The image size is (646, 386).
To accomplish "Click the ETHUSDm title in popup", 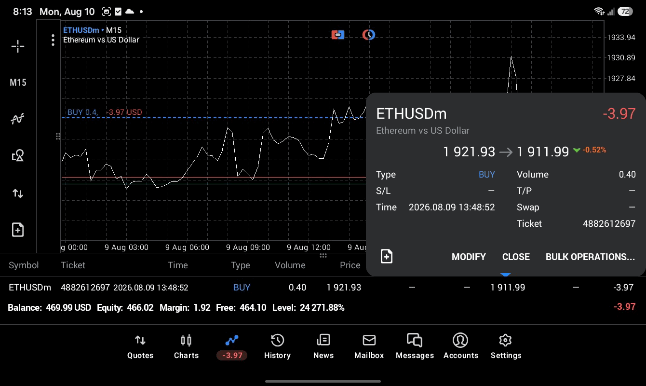I will click(411, 113).
